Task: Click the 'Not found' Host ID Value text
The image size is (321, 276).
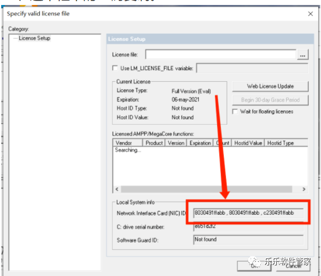Action: 183,117
